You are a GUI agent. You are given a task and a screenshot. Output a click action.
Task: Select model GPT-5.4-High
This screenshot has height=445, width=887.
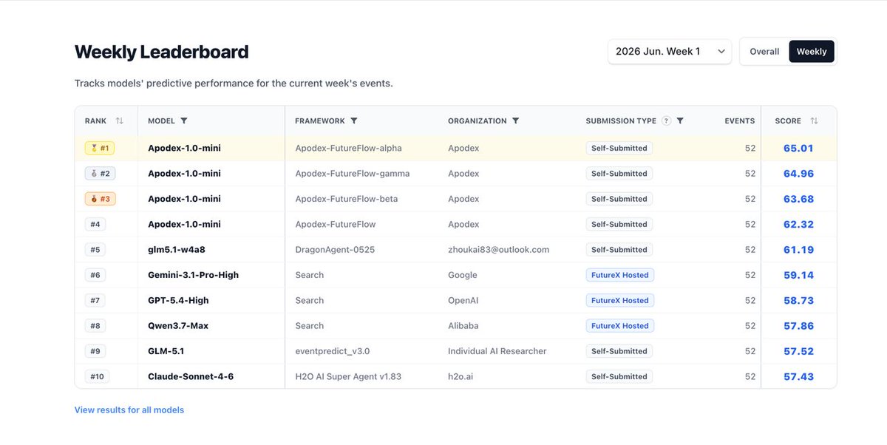pos(178,300)
